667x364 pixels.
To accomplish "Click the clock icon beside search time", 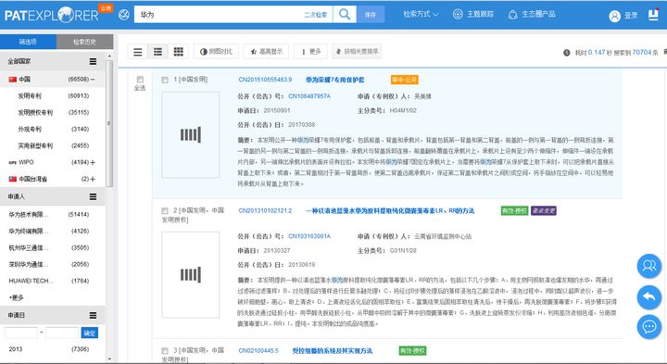I will click(x=567, y=53).
